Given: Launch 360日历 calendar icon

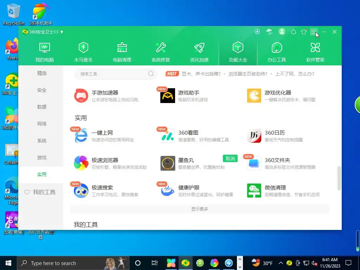Looking at the screenshot, I should click(x=254, y=136).
